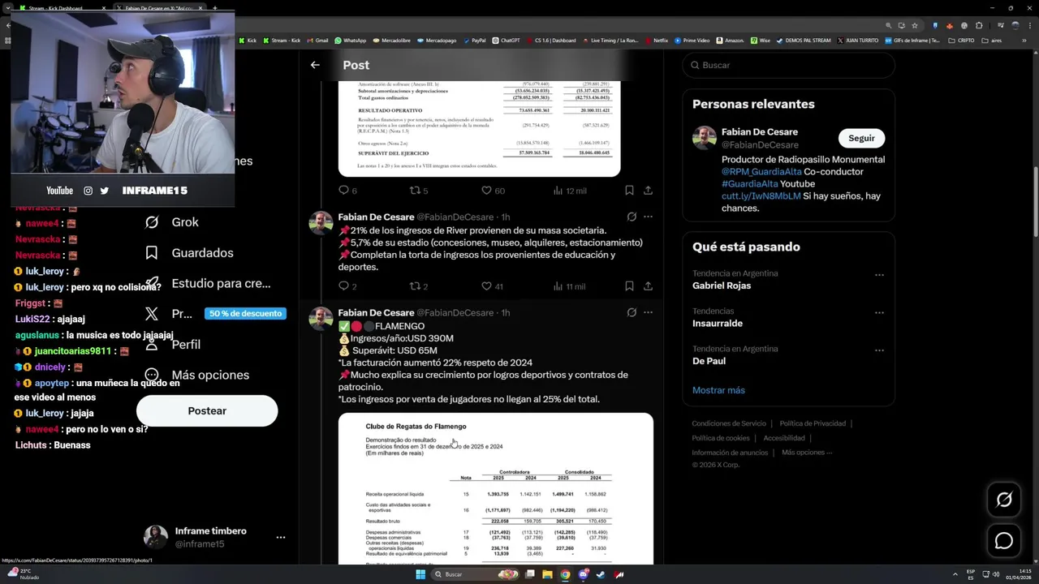The height and width of the screenshot is (584, 1039).
Task: Open the Flamengo financial statement image
Action: pyautogui.click(x=495, y=488)
